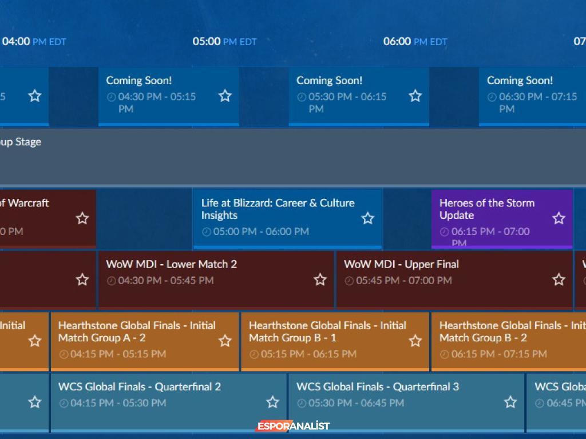The height and width of the screenshot is (439, 586).
Task: Star the Life at Blizzard Career & Culture session
Action: click(368, 218)
